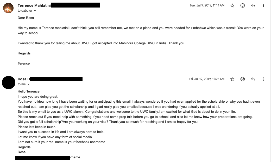Star Rosa's reply message
The height and width of the screenshot is (162, 271).
(232, 79)
